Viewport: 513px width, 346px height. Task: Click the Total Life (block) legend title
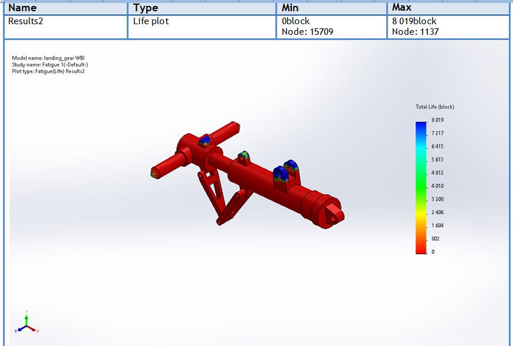click(x=435, y=106)
